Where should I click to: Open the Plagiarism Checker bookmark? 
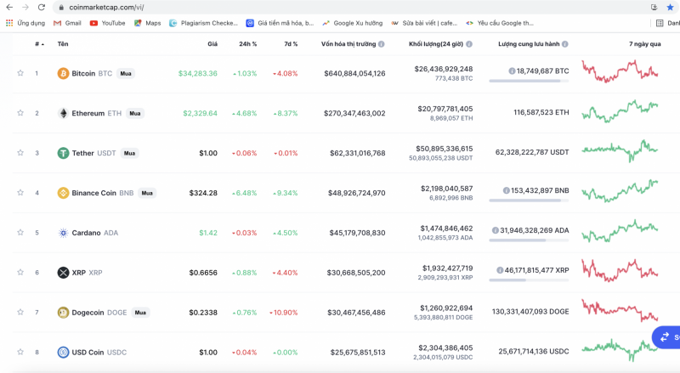(x=203, y=23)
